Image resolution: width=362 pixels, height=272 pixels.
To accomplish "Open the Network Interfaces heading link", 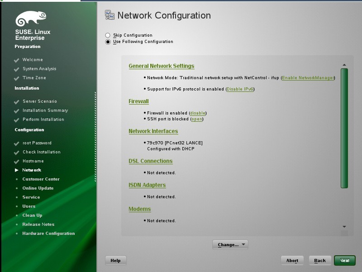I will pos(153,131).
